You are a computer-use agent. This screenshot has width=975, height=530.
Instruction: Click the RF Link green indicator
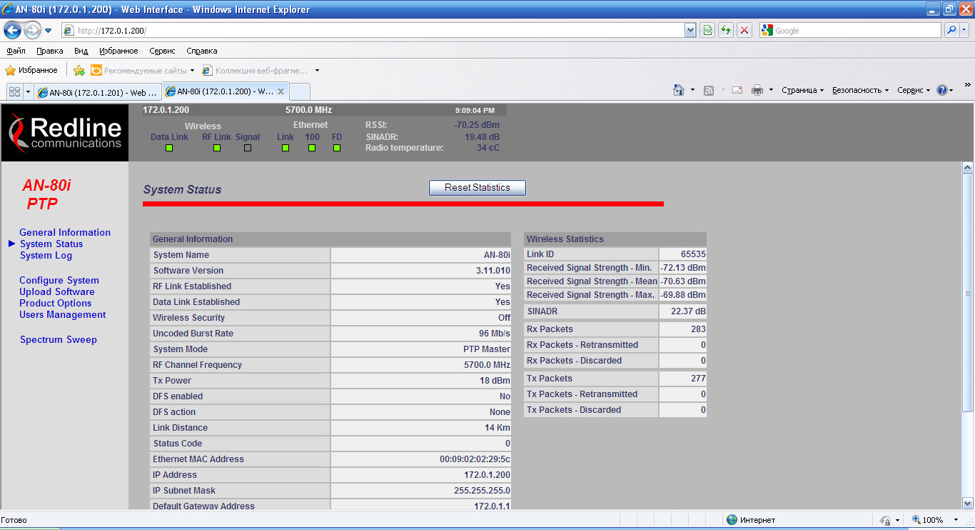(x=217, y=148)
